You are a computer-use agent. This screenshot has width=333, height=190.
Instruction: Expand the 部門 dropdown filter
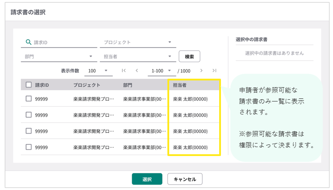(x=58, y=56)
